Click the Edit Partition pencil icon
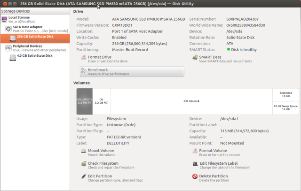Screen dimensions: 301x191 [x=84, y=176]
